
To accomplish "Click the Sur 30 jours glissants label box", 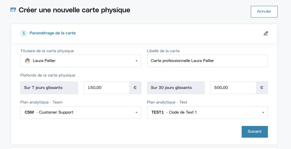I will coord(176,88).
